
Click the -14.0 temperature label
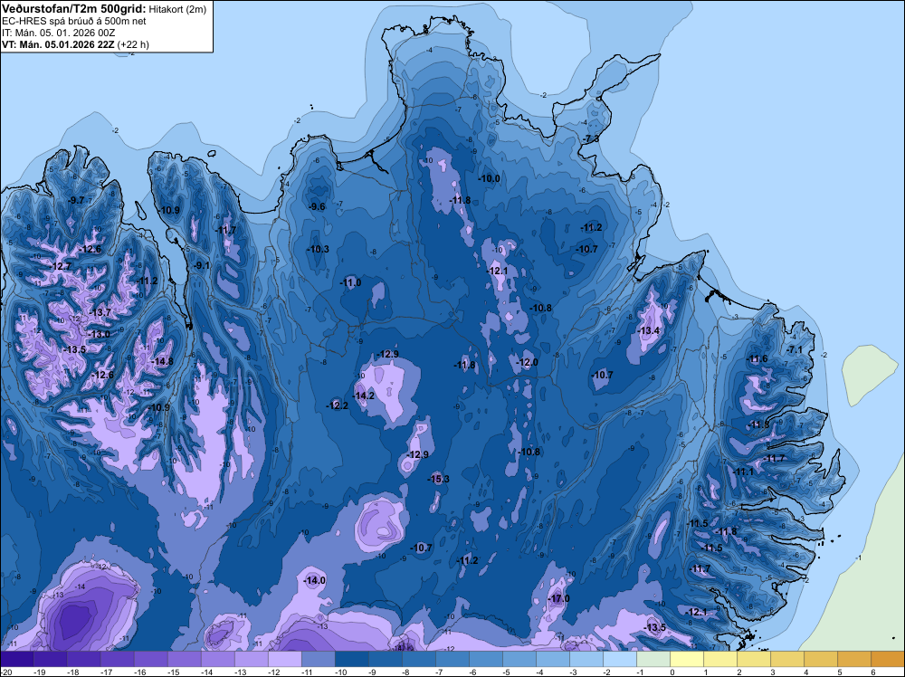click(x=315, y=580)
